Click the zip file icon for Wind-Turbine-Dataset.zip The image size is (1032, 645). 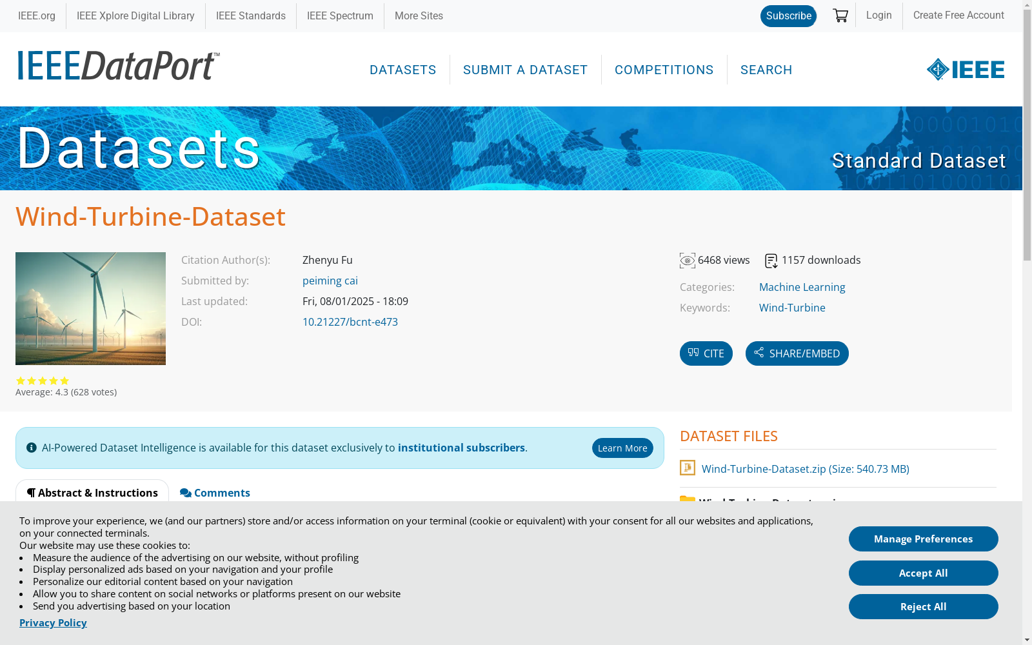click(x=688, y=468)
